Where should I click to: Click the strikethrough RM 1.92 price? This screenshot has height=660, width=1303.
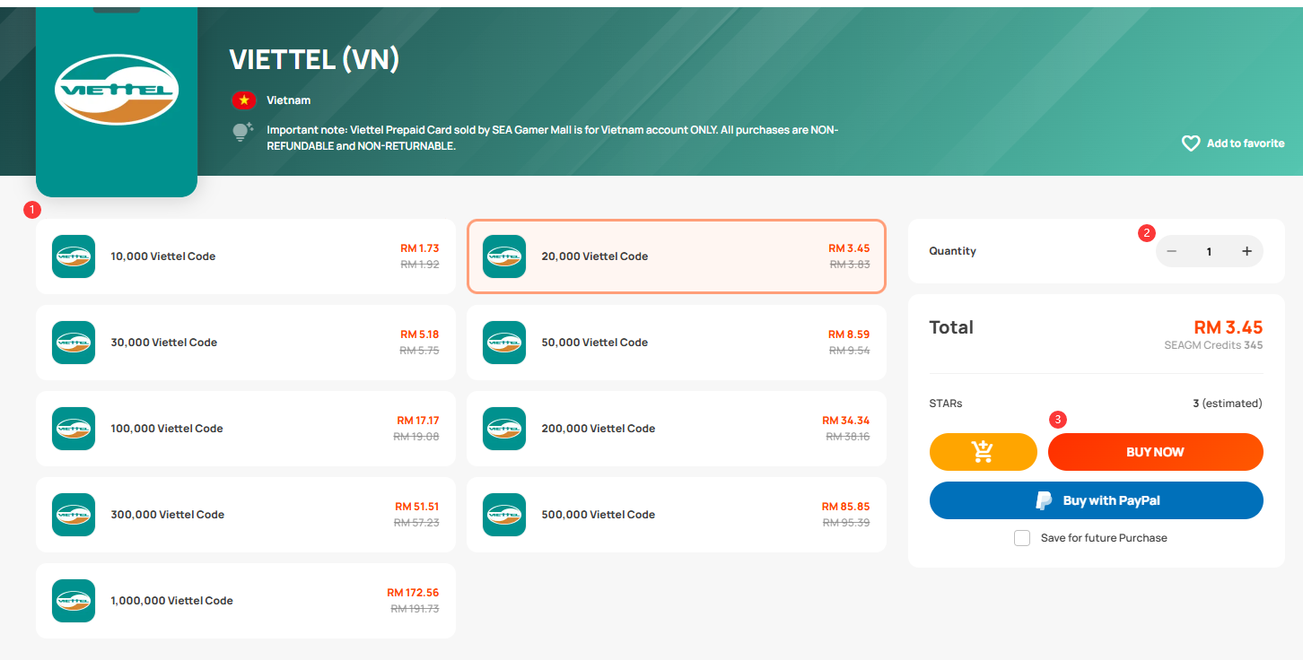point(420,265)
